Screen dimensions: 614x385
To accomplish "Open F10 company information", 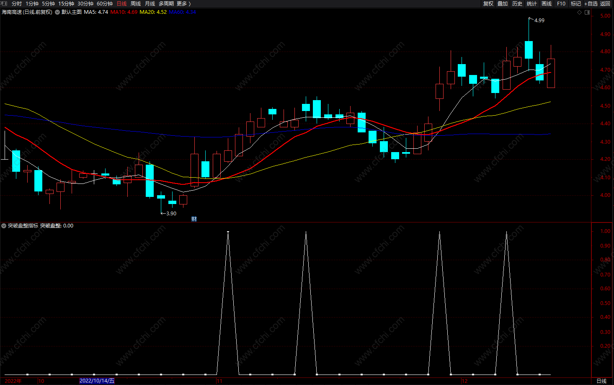I will 561,3.
